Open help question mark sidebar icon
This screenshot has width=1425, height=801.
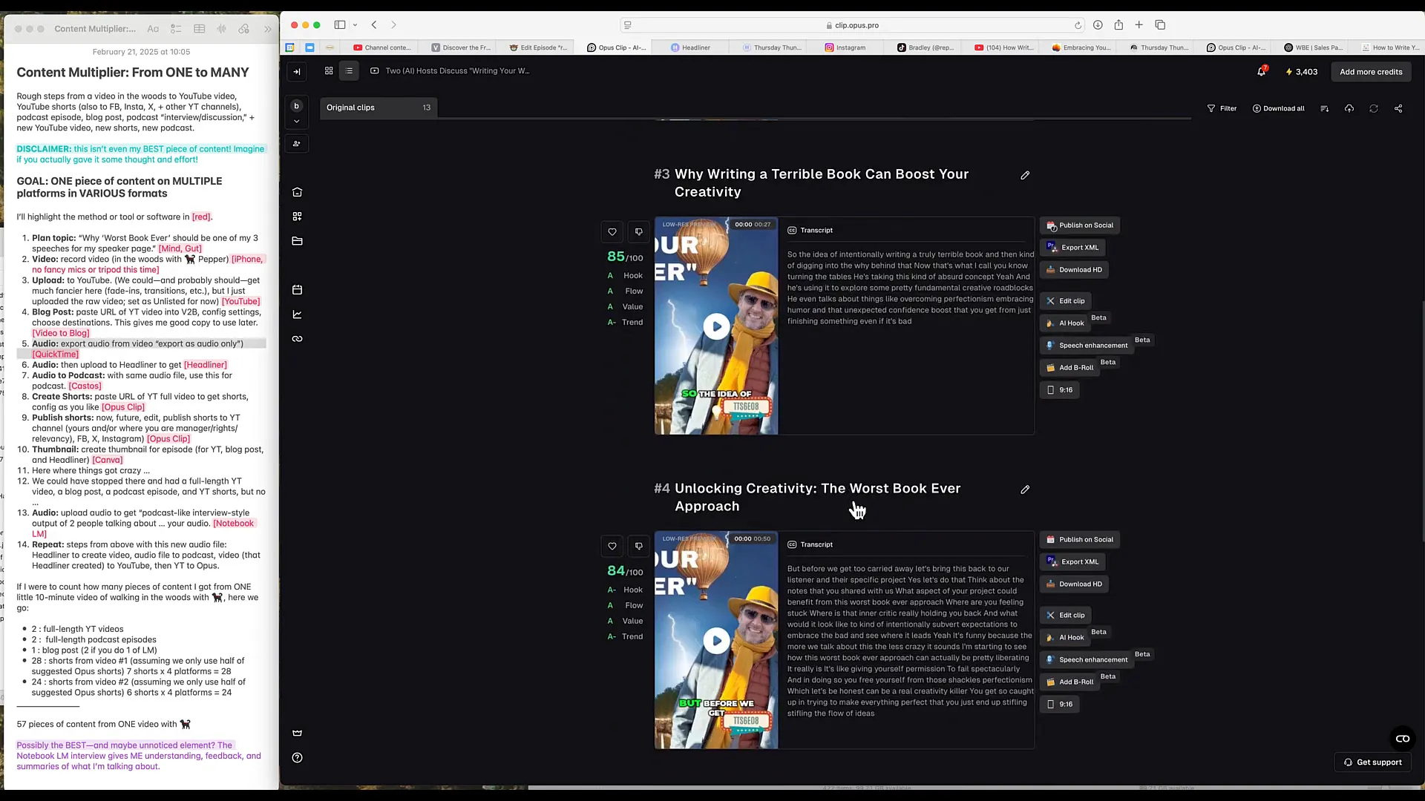tap(298, 758)
